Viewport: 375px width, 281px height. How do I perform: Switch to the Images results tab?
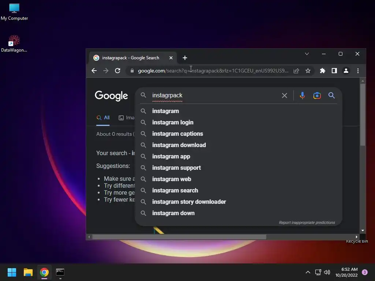[127, 117]
